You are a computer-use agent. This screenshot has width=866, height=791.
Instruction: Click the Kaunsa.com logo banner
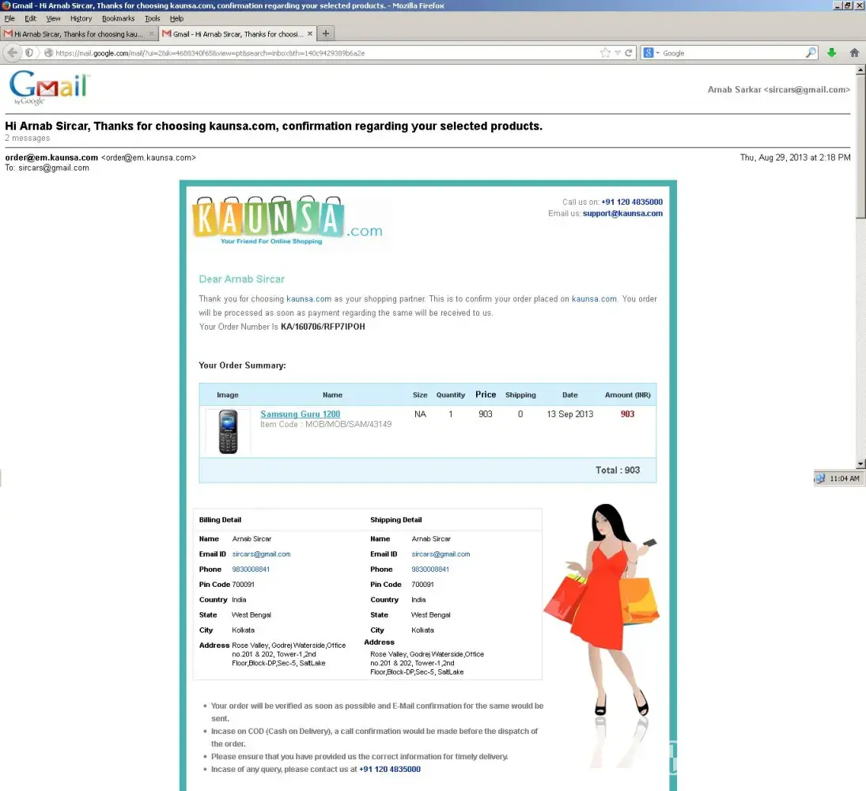(287, 221)
